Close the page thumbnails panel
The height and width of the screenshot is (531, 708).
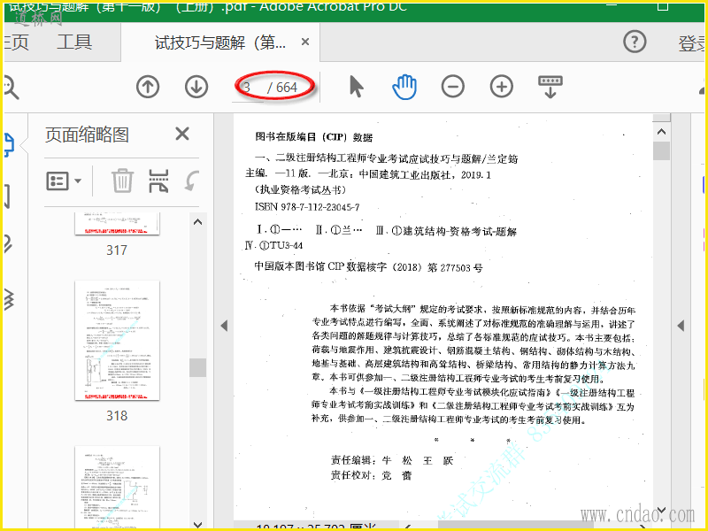(182, 134)
